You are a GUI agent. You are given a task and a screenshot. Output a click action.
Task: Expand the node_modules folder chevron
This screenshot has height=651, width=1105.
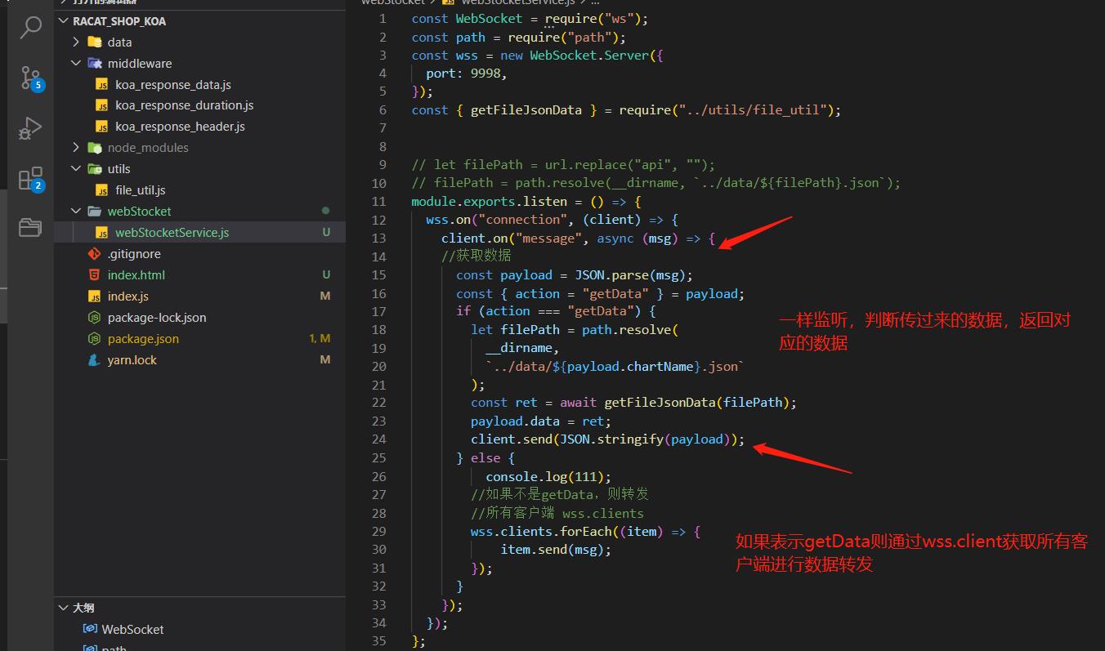(76, 148)
